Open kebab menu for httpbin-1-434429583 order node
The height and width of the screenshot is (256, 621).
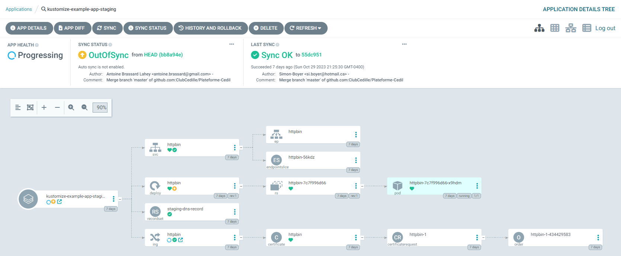tap(598, 237)
